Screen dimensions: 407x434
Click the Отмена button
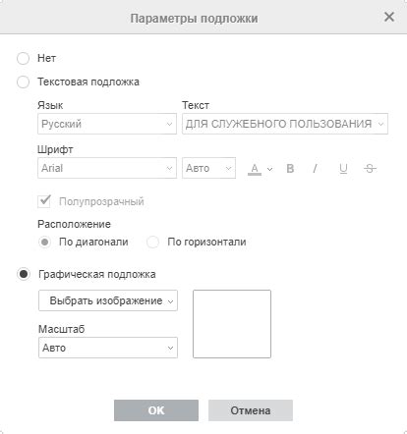click(251, 410)
